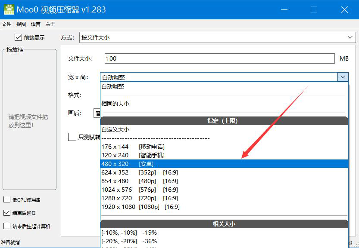Select 854 x 480 [480p] resolution
359x248 pixels.
[225, 181]
